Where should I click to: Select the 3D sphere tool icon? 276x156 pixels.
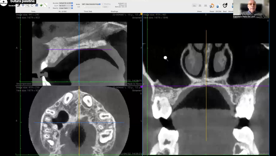click(41, 5)
